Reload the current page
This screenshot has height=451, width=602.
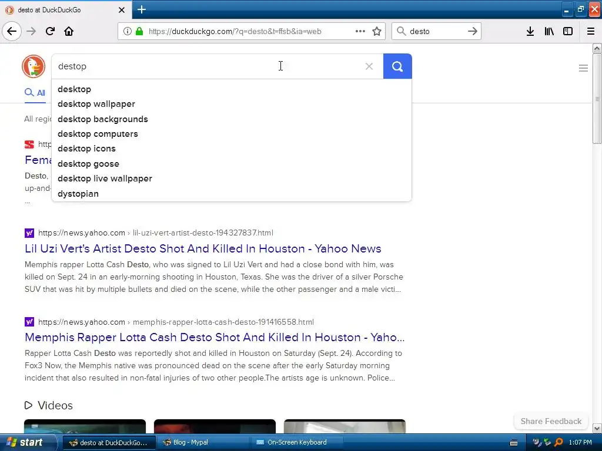[50, 31]
